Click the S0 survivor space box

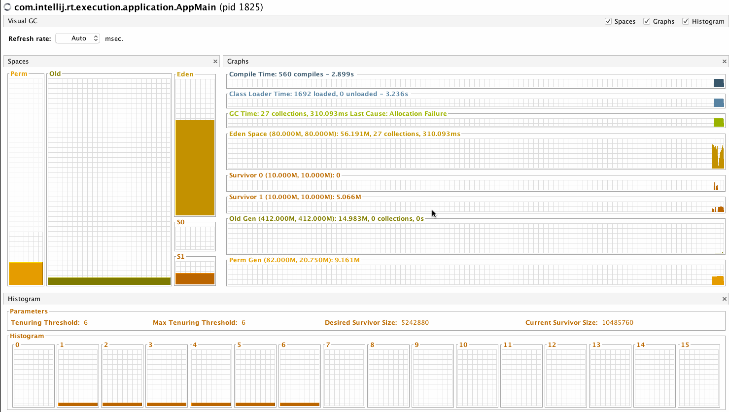(x=195, y=238)
